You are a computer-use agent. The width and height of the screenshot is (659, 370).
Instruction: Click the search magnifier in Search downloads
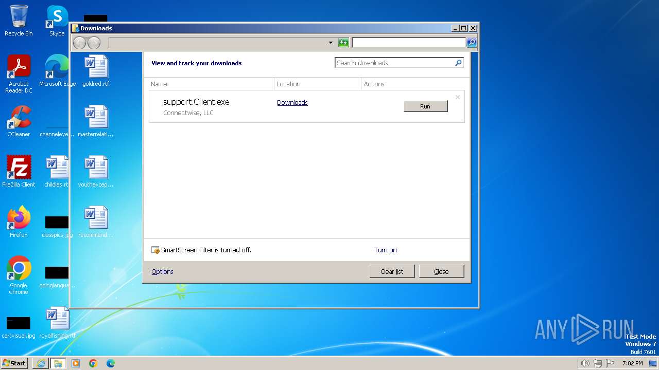(458, 63)
